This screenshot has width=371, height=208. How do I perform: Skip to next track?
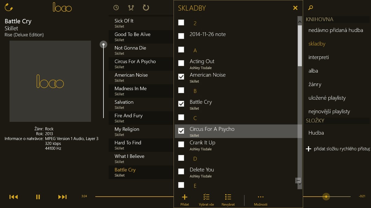pyautogui.click(x=62, y=197)
